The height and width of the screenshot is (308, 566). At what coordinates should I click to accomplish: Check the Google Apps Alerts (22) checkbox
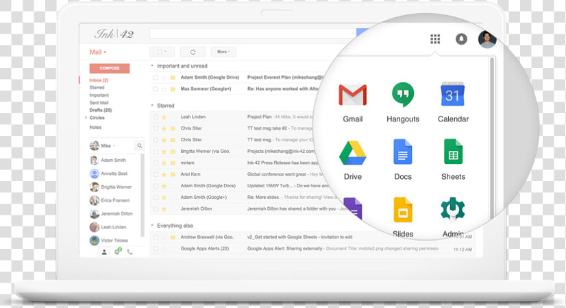pos(156,249)
